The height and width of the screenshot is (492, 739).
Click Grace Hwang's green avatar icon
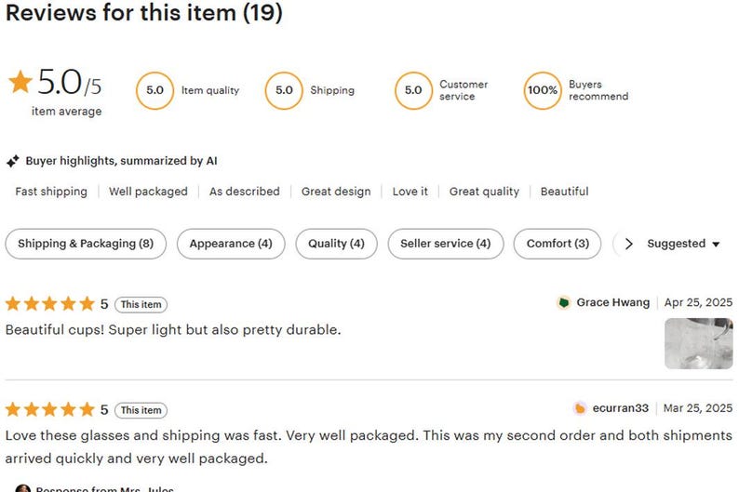pos(564,302)
